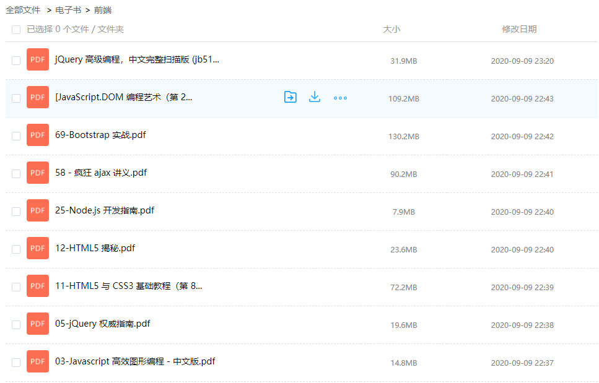Open 25-Node.js 开发指南.pdf file name
The image size is (599, 383).
click(x=105, y=210)
